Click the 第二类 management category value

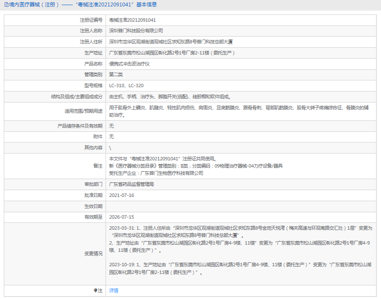pos(116,74)
